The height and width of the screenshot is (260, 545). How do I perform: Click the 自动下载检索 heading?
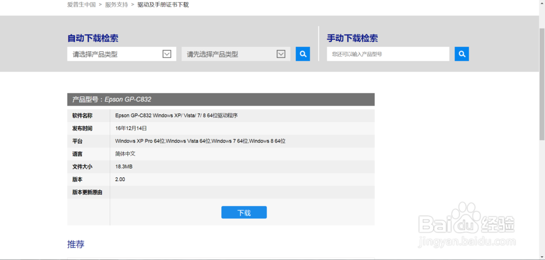click(93, 38)
